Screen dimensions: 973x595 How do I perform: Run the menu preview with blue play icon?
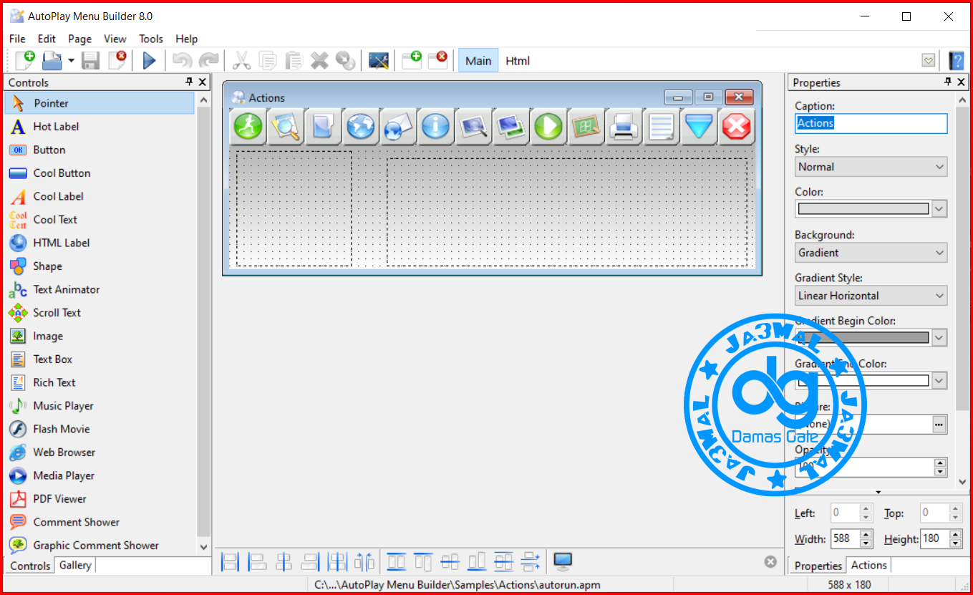click(x=149, y=60)
